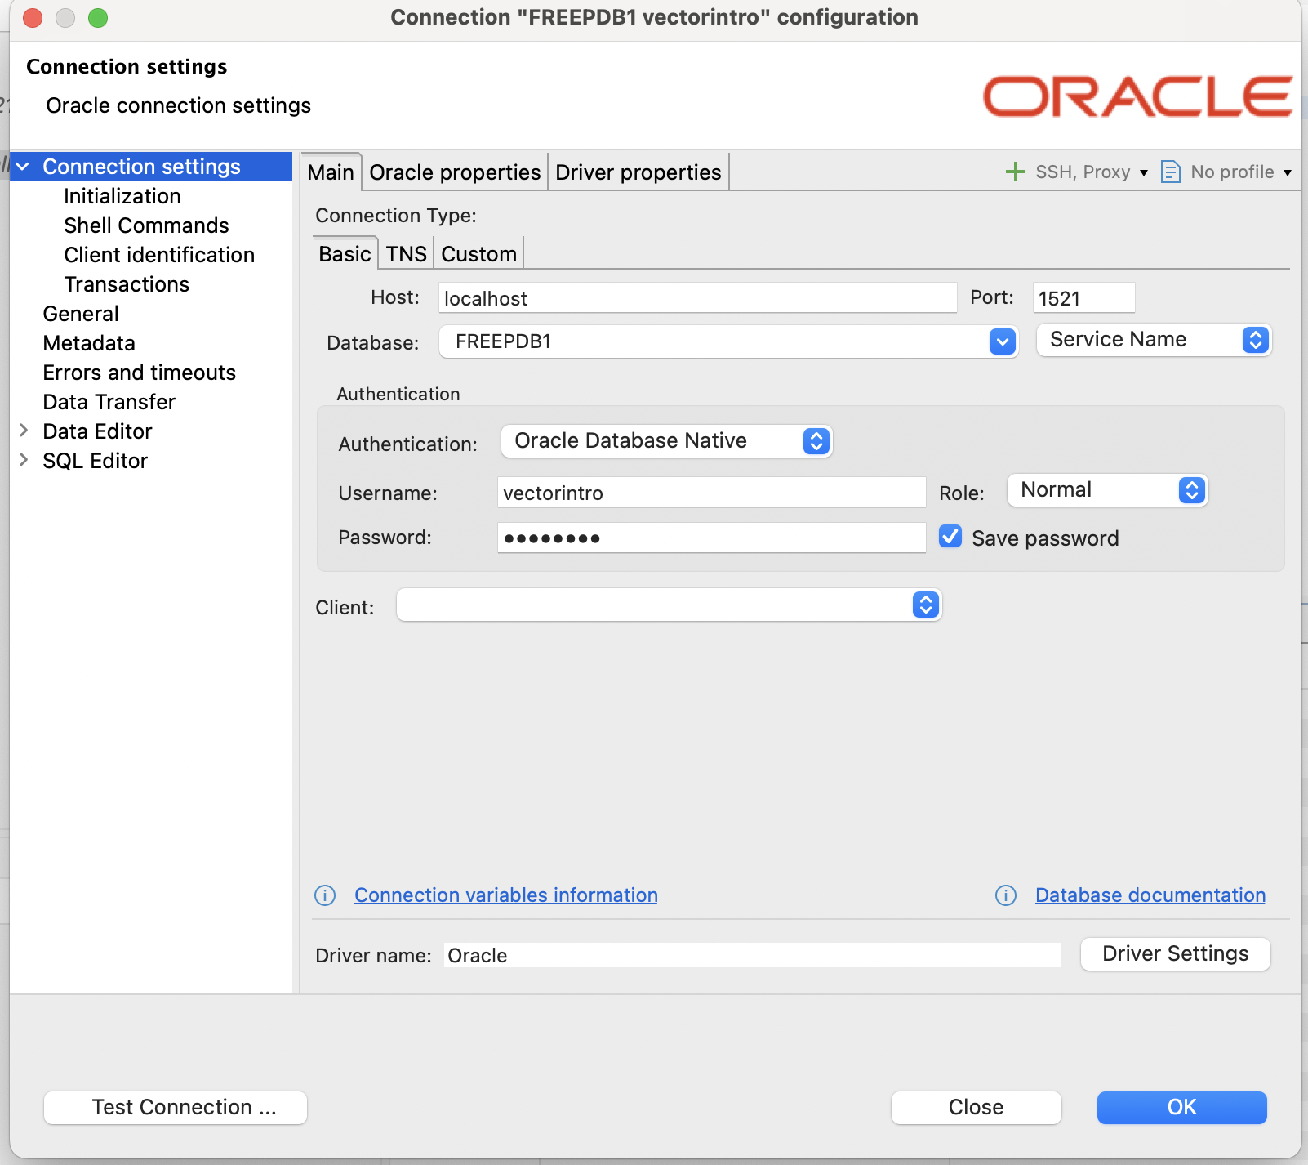This screenshot has height=1165, width=1308.
Task: Select the Basic connection type tab
Action: (x=345, y=254)
